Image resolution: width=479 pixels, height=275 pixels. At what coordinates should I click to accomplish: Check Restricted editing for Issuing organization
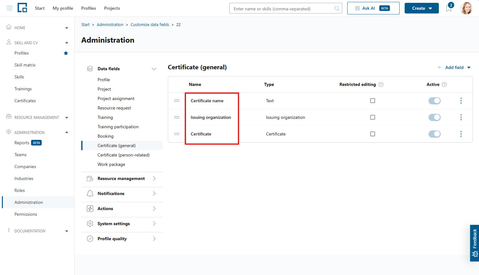tap(373, 117)
